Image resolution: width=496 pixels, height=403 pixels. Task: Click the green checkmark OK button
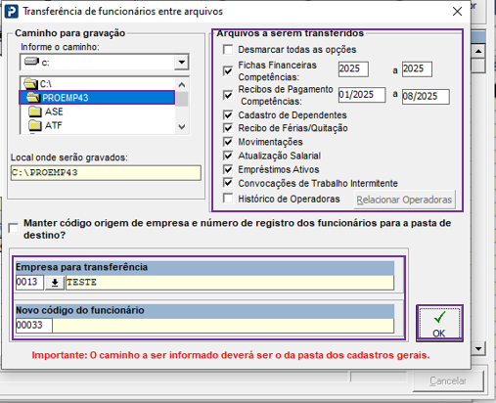tap(439, 324)
